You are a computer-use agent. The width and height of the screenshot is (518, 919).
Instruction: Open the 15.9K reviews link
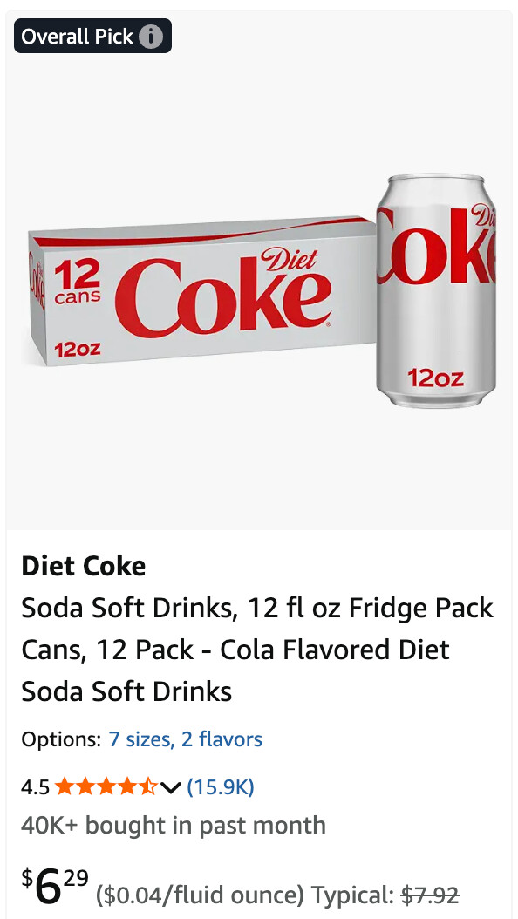click(x=221, y=786)
